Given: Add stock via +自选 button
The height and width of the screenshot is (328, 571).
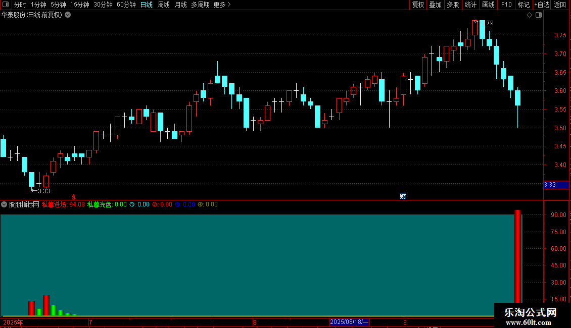Looking at the screenshot, I should coord(542,5).
